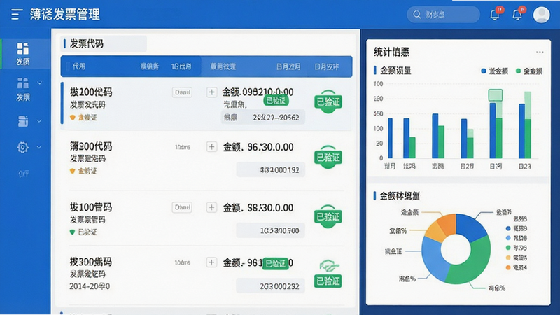Click the 已验证 button on 薄300代码 row

tap(328, 157)
